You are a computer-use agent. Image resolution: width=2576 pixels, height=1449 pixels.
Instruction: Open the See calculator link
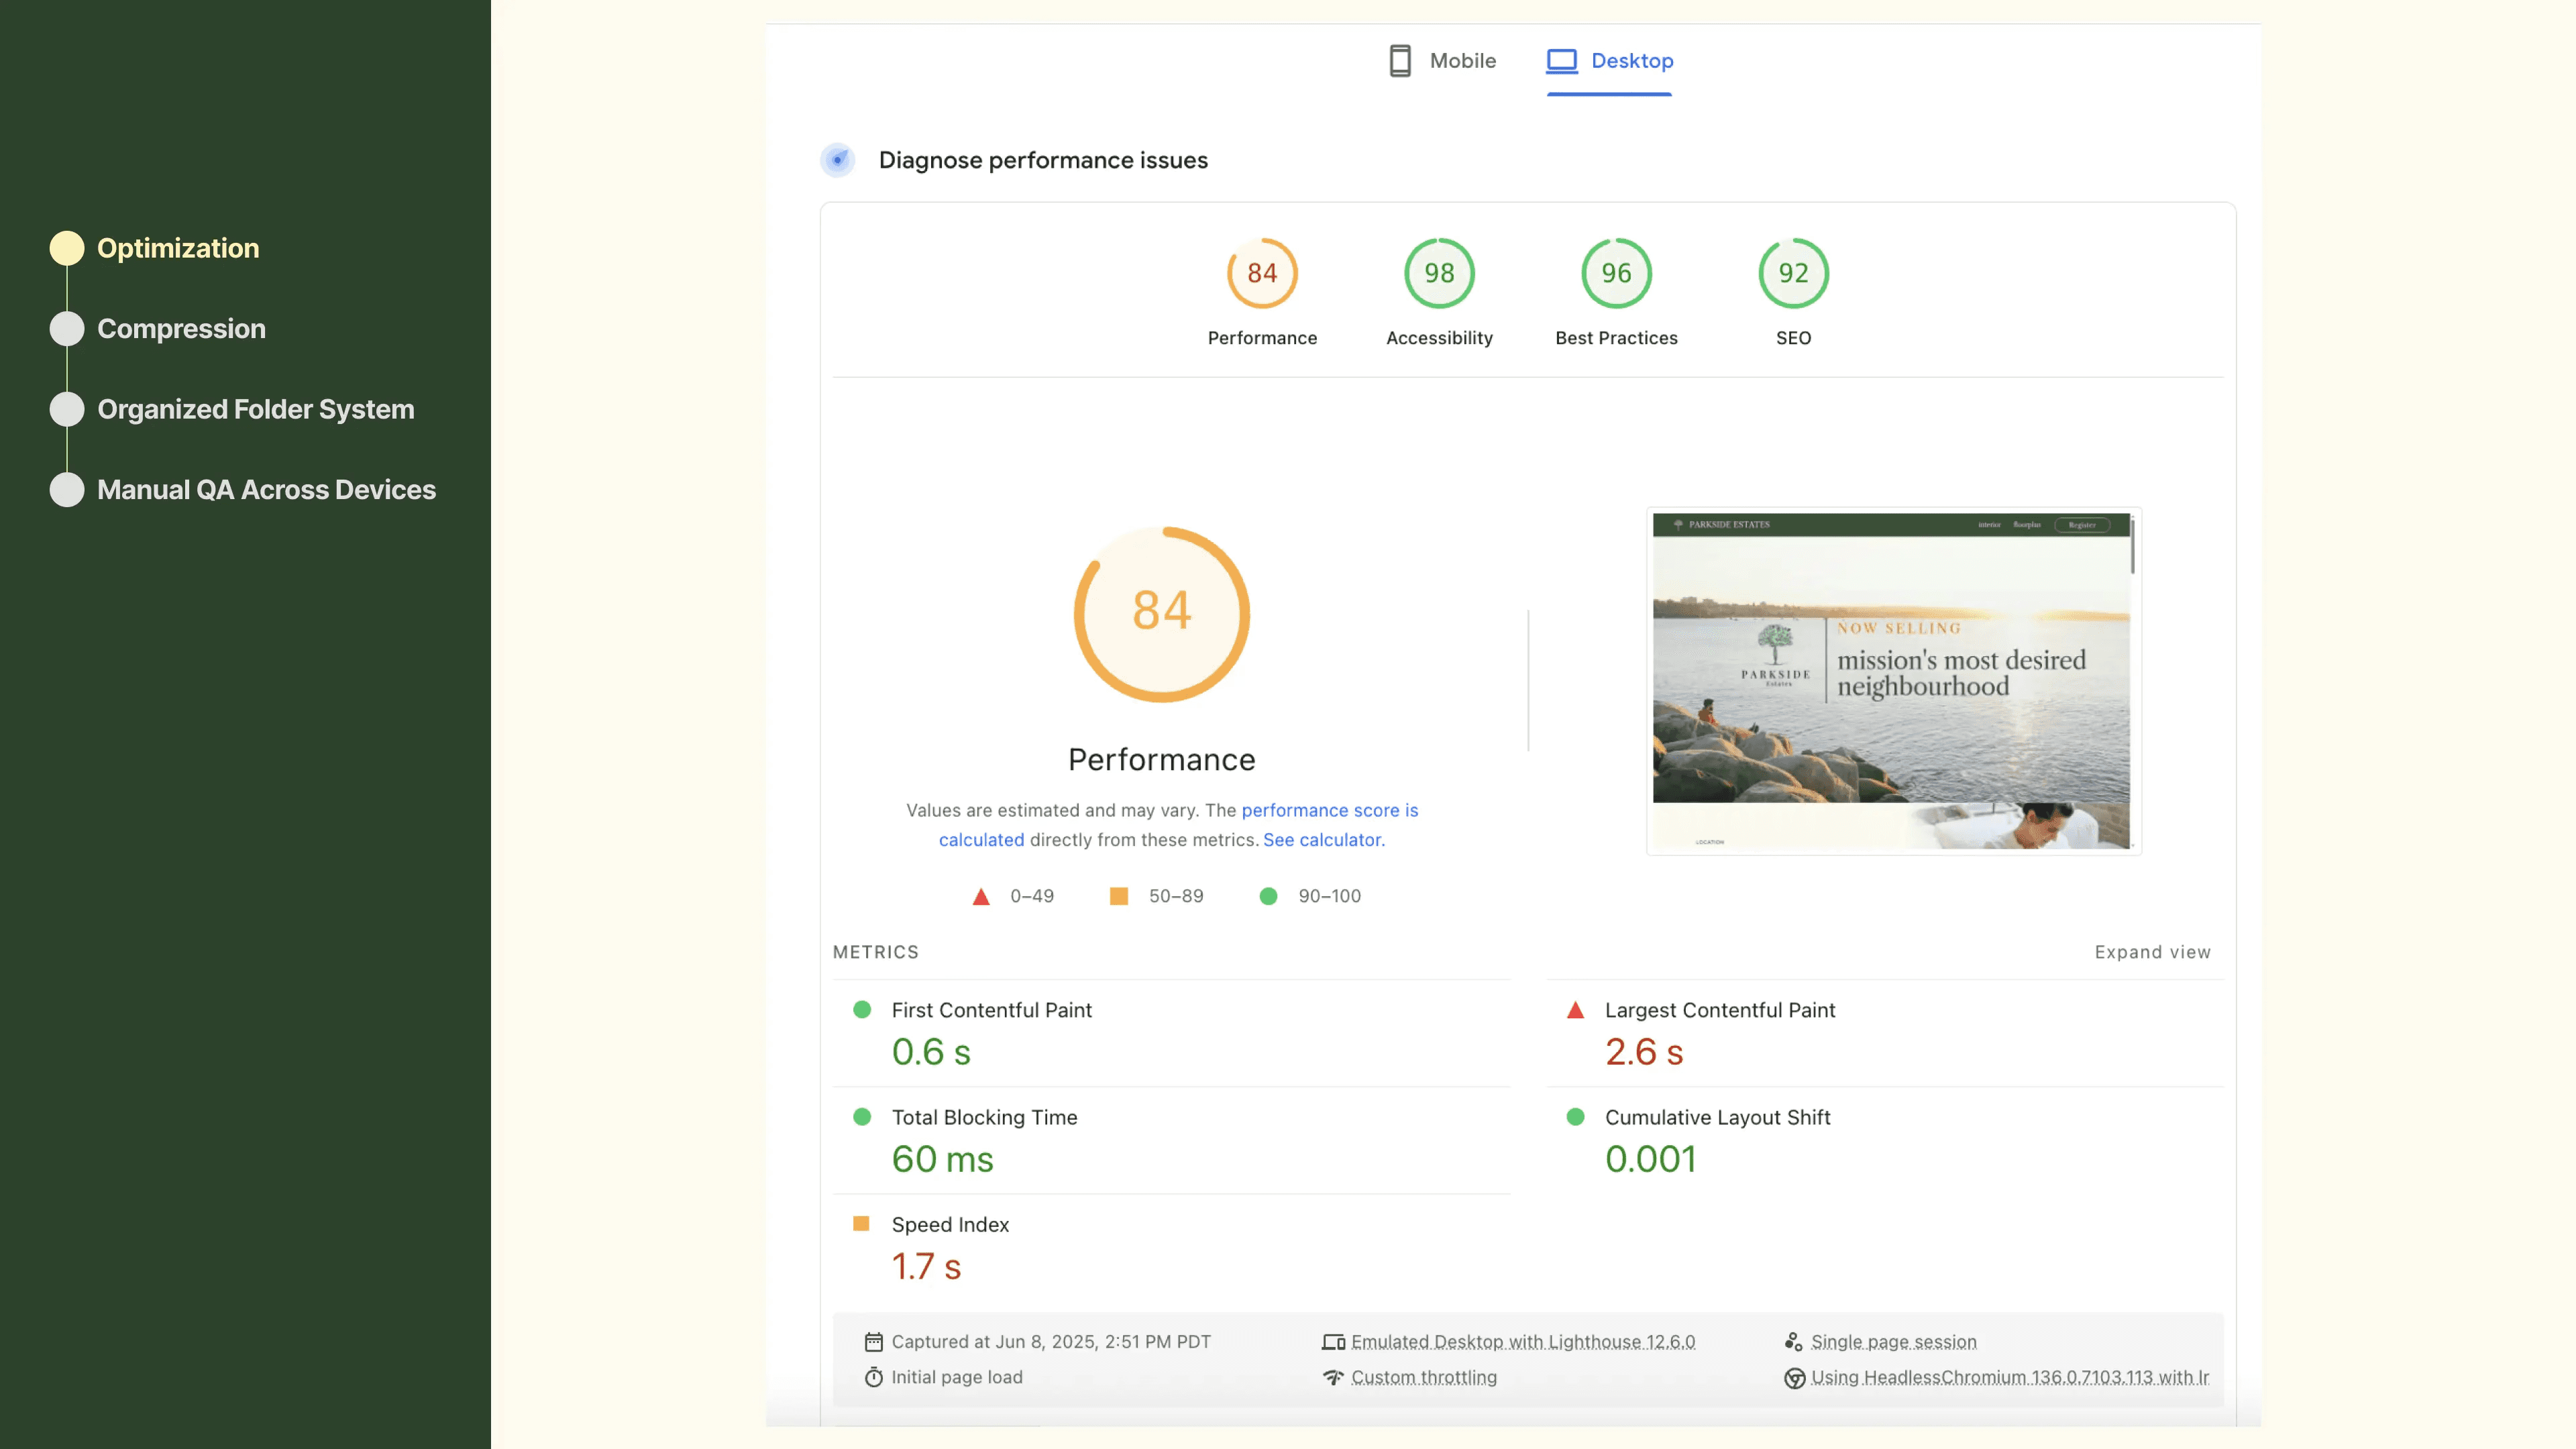(x=1322, y=840)
